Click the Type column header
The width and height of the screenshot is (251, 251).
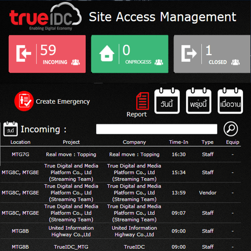(207, 142)
